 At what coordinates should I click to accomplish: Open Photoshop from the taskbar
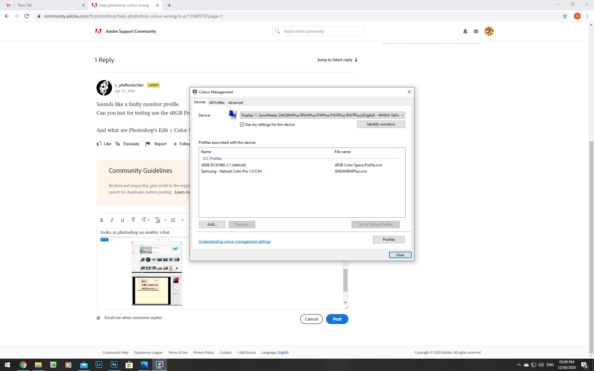(x=114, y=365)
